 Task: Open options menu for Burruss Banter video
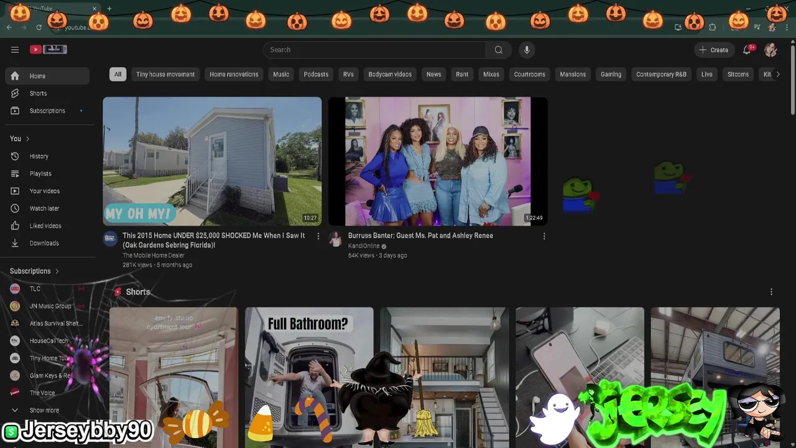[544, 236]
